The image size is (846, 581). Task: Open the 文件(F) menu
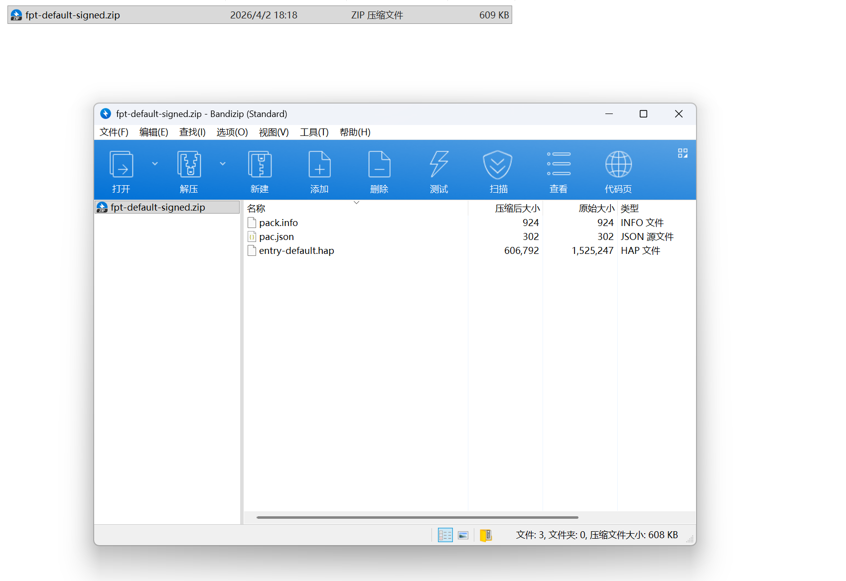click(114, 132)
